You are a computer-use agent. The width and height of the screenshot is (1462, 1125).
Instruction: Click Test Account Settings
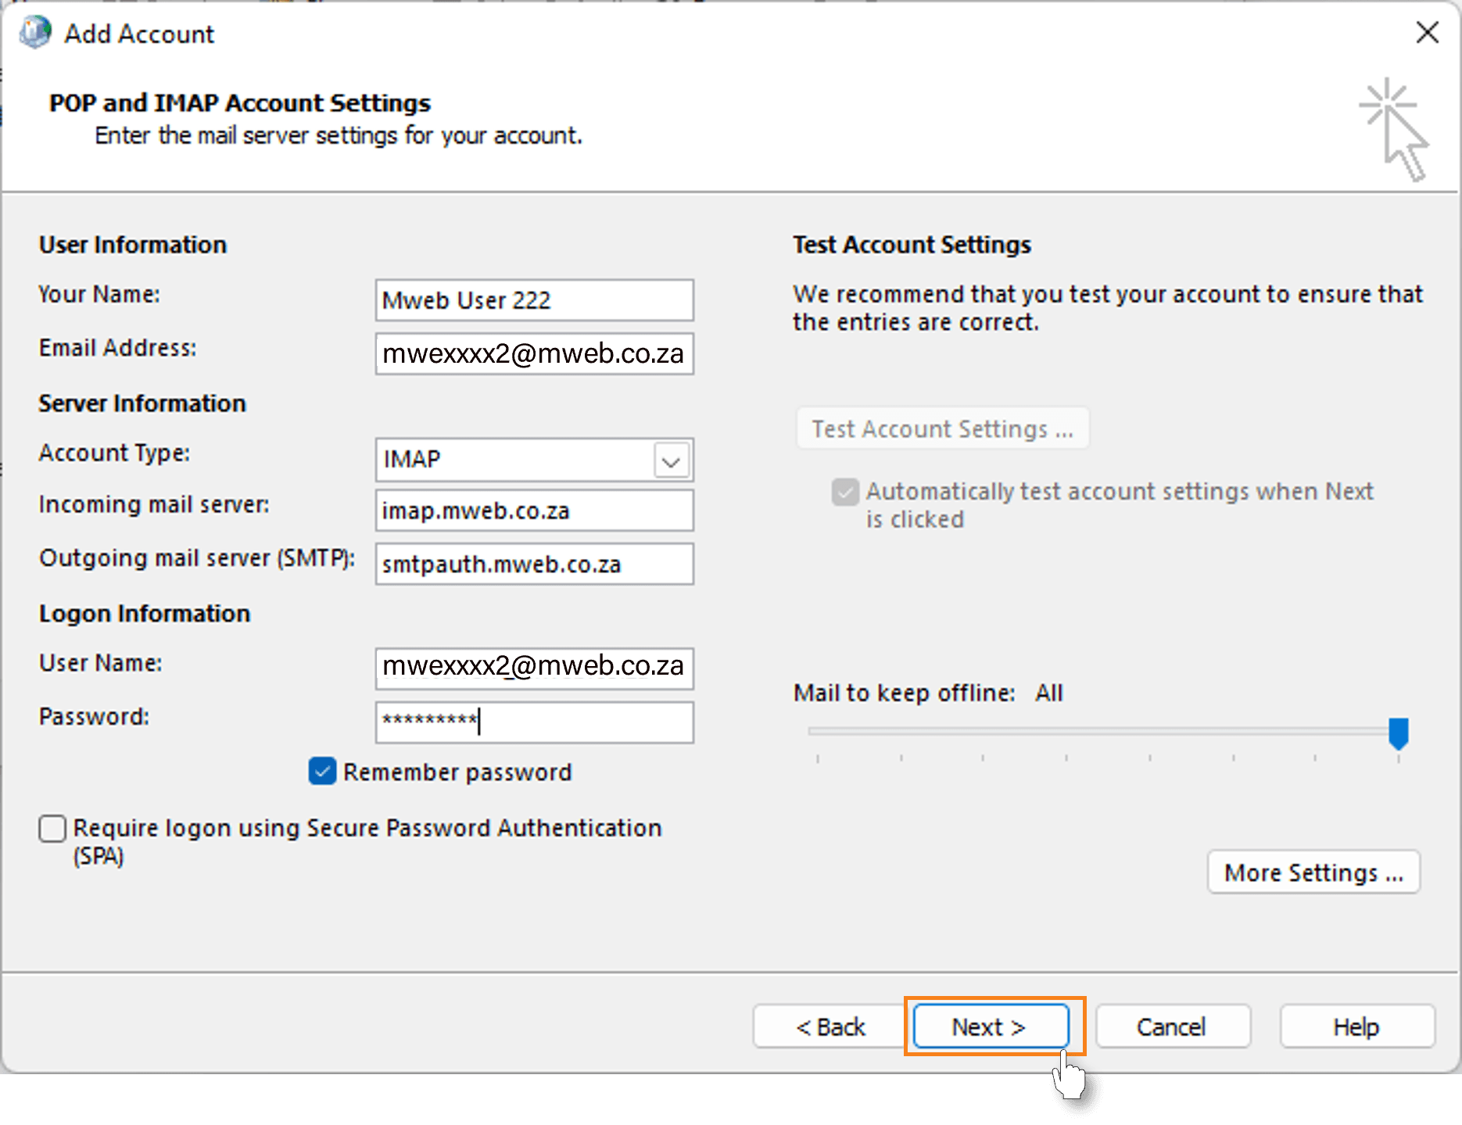tap(941, 428)
